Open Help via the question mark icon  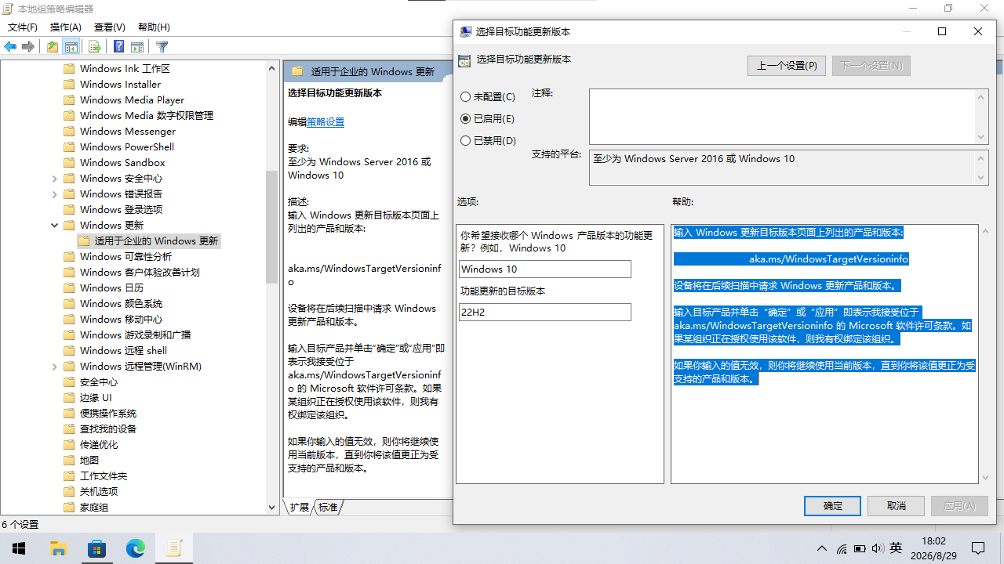119,47
